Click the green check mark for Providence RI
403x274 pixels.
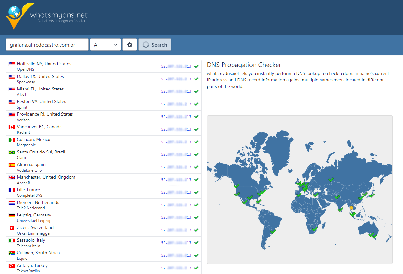(x=196, y=117)
